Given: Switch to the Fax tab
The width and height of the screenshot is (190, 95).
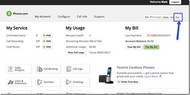Looking at the screenshot, I should pos(177,17).
